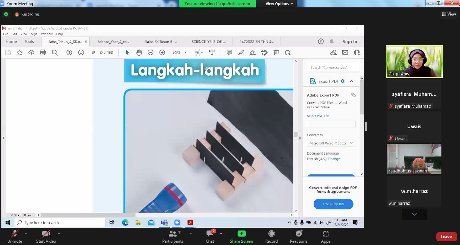The image size is (460, 245).
Task: Click the Save file icon in Acrobat toolbar
Action: 8,52
